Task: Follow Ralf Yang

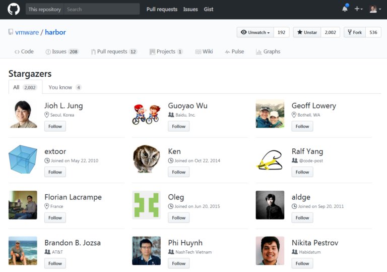Action: [x=302, y=172]
